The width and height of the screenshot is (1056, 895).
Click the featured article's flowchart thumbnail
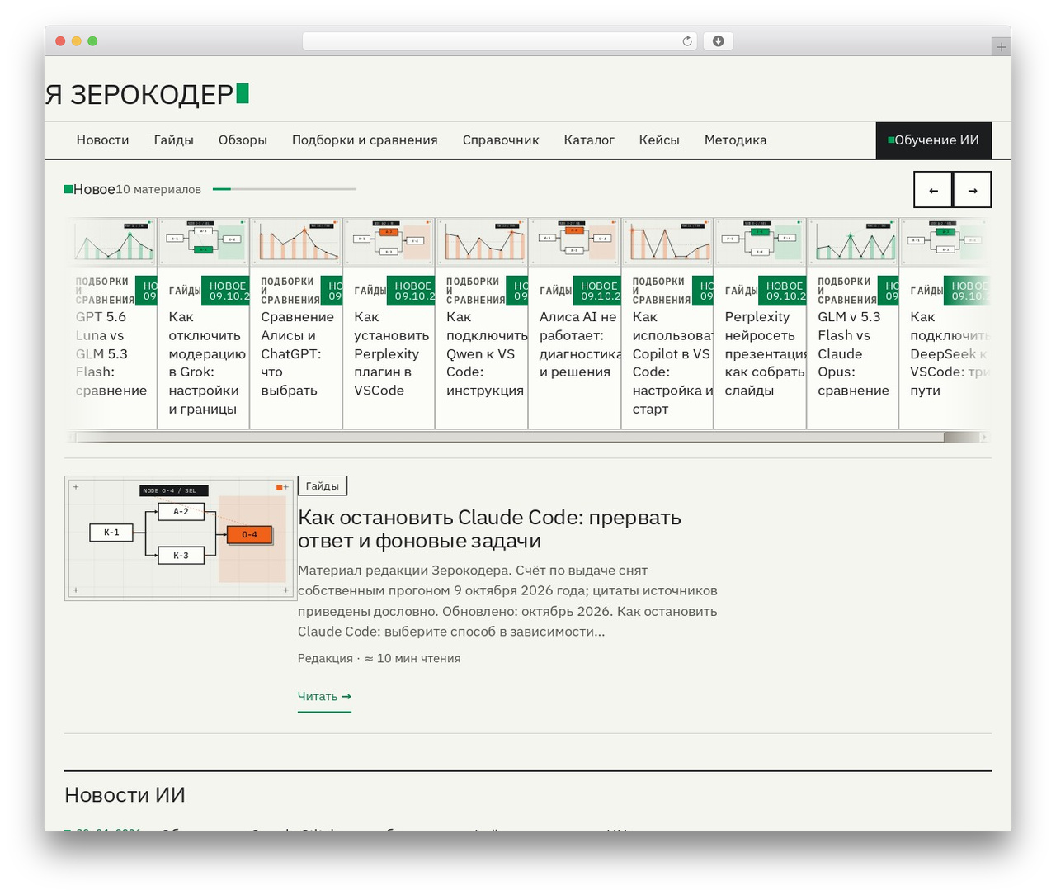[x=180, y=538]
